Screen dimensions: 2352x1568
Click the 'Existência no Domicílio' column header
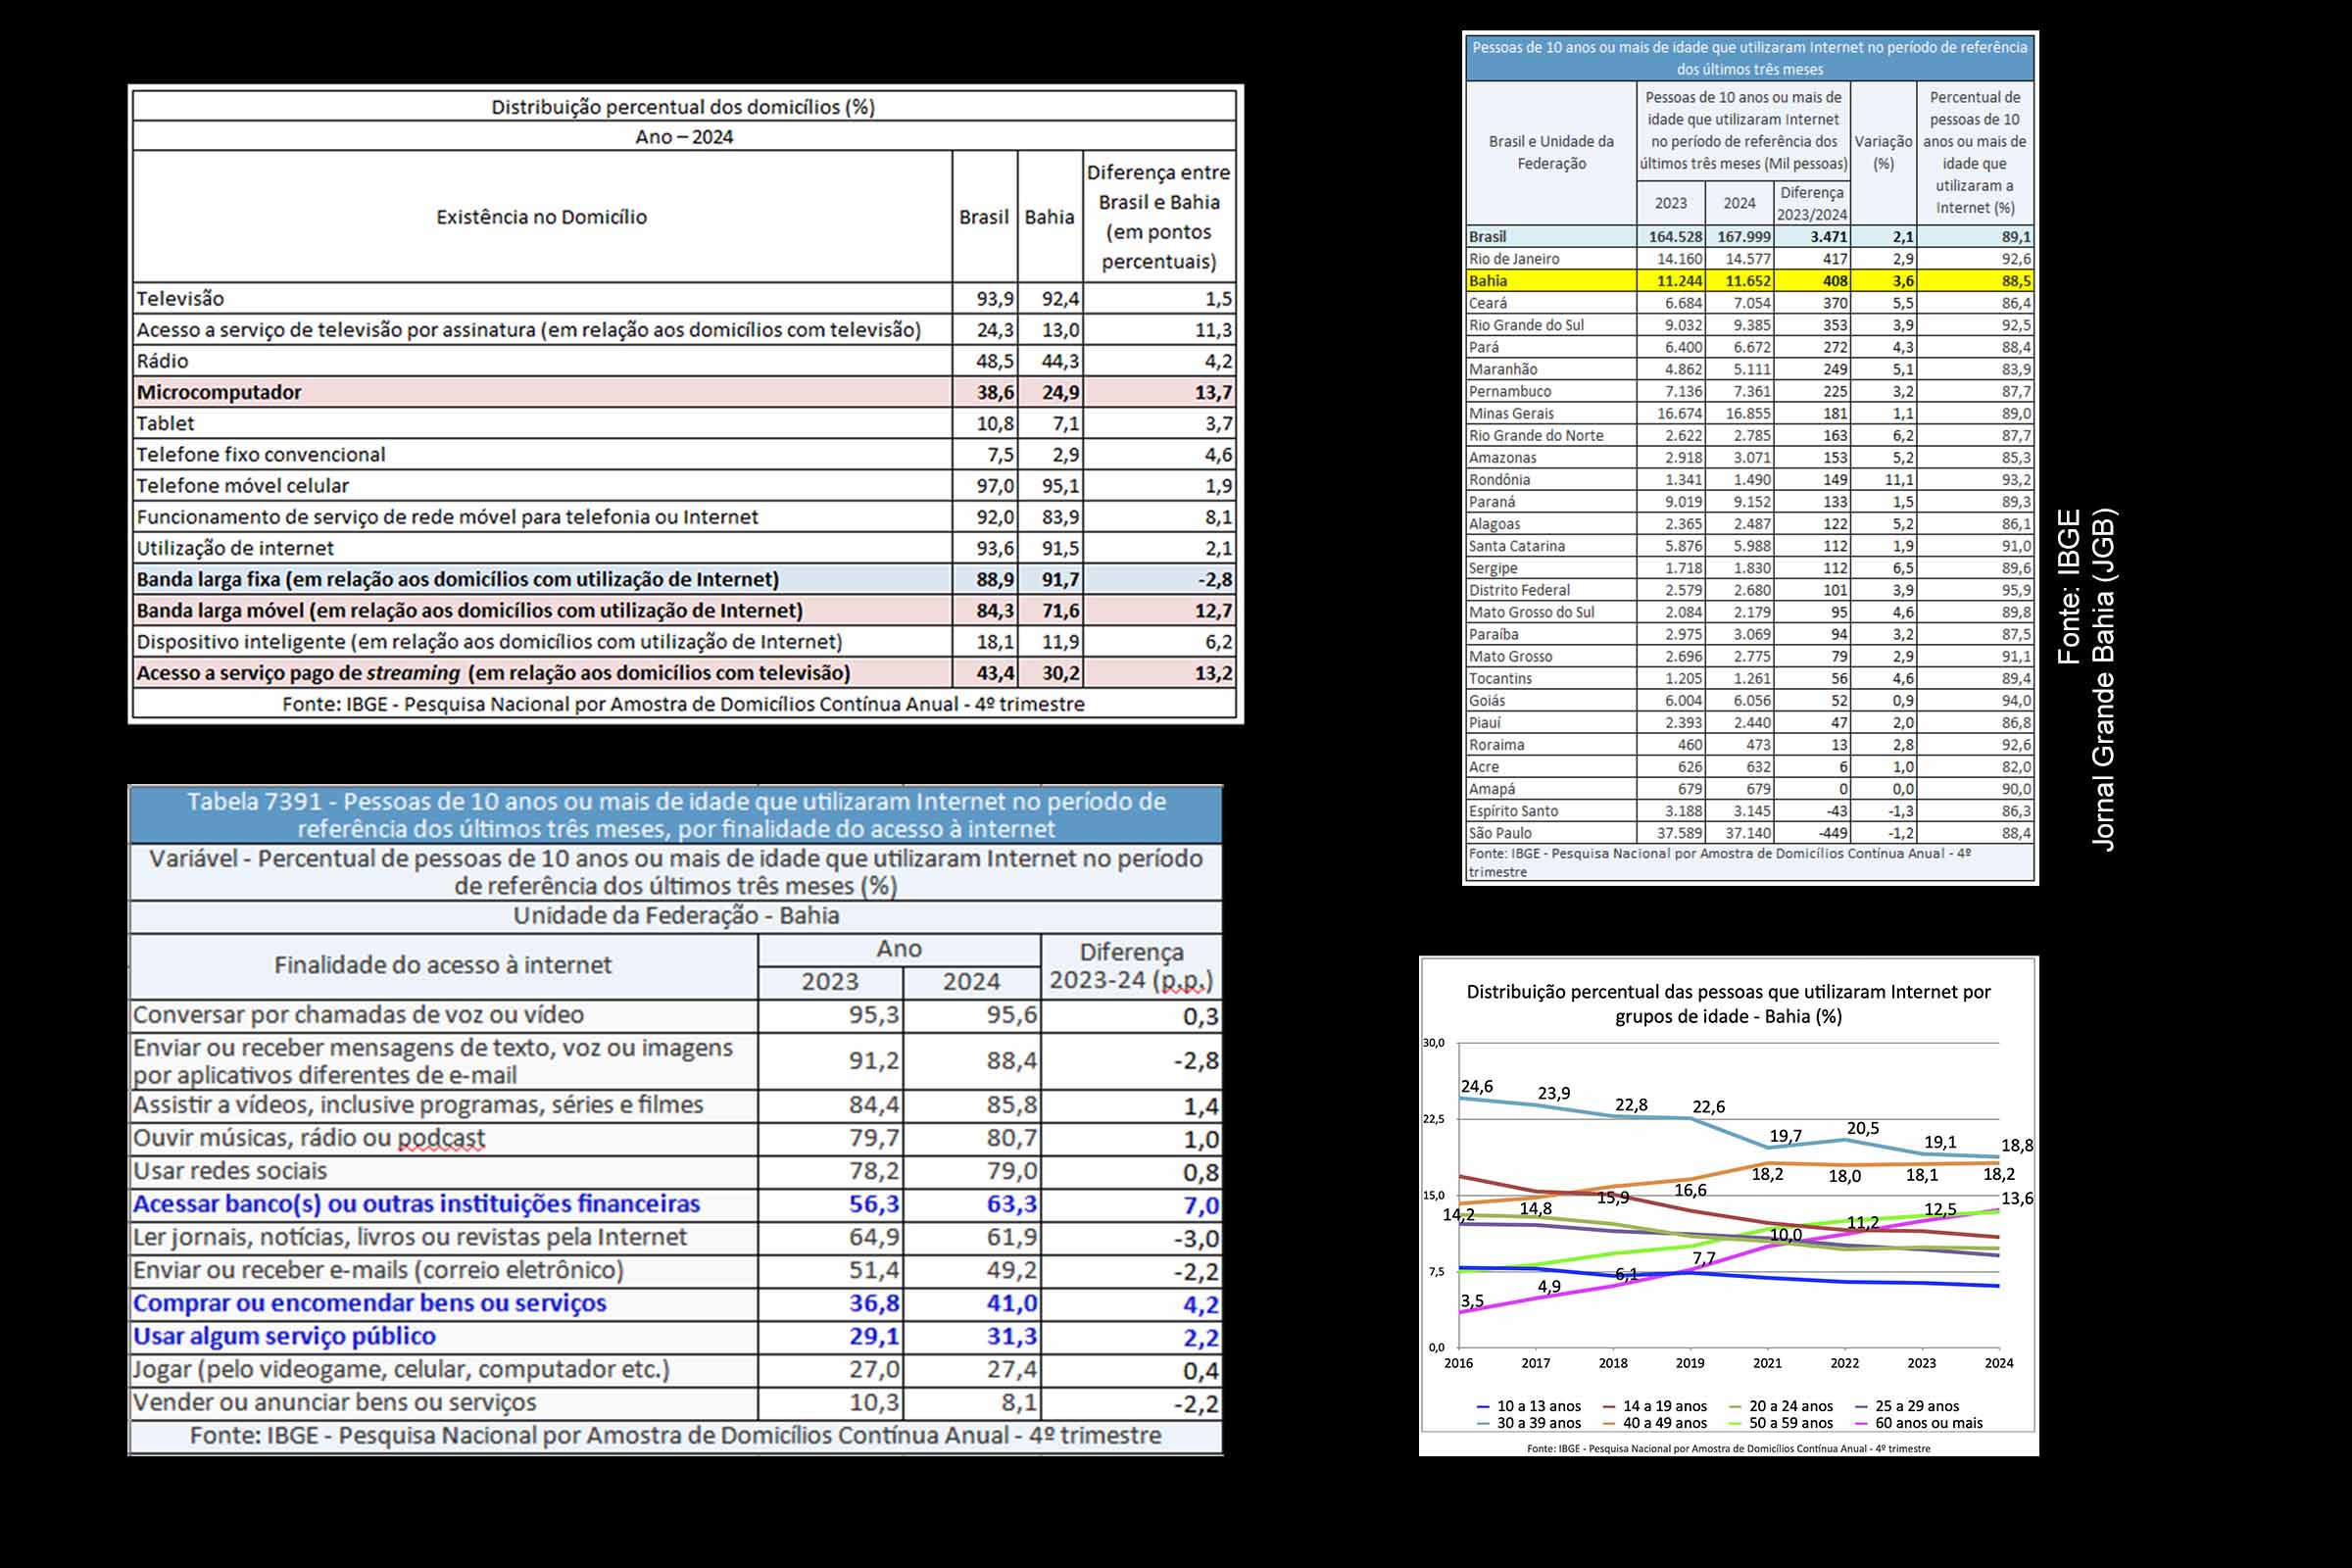coord(541,217)
